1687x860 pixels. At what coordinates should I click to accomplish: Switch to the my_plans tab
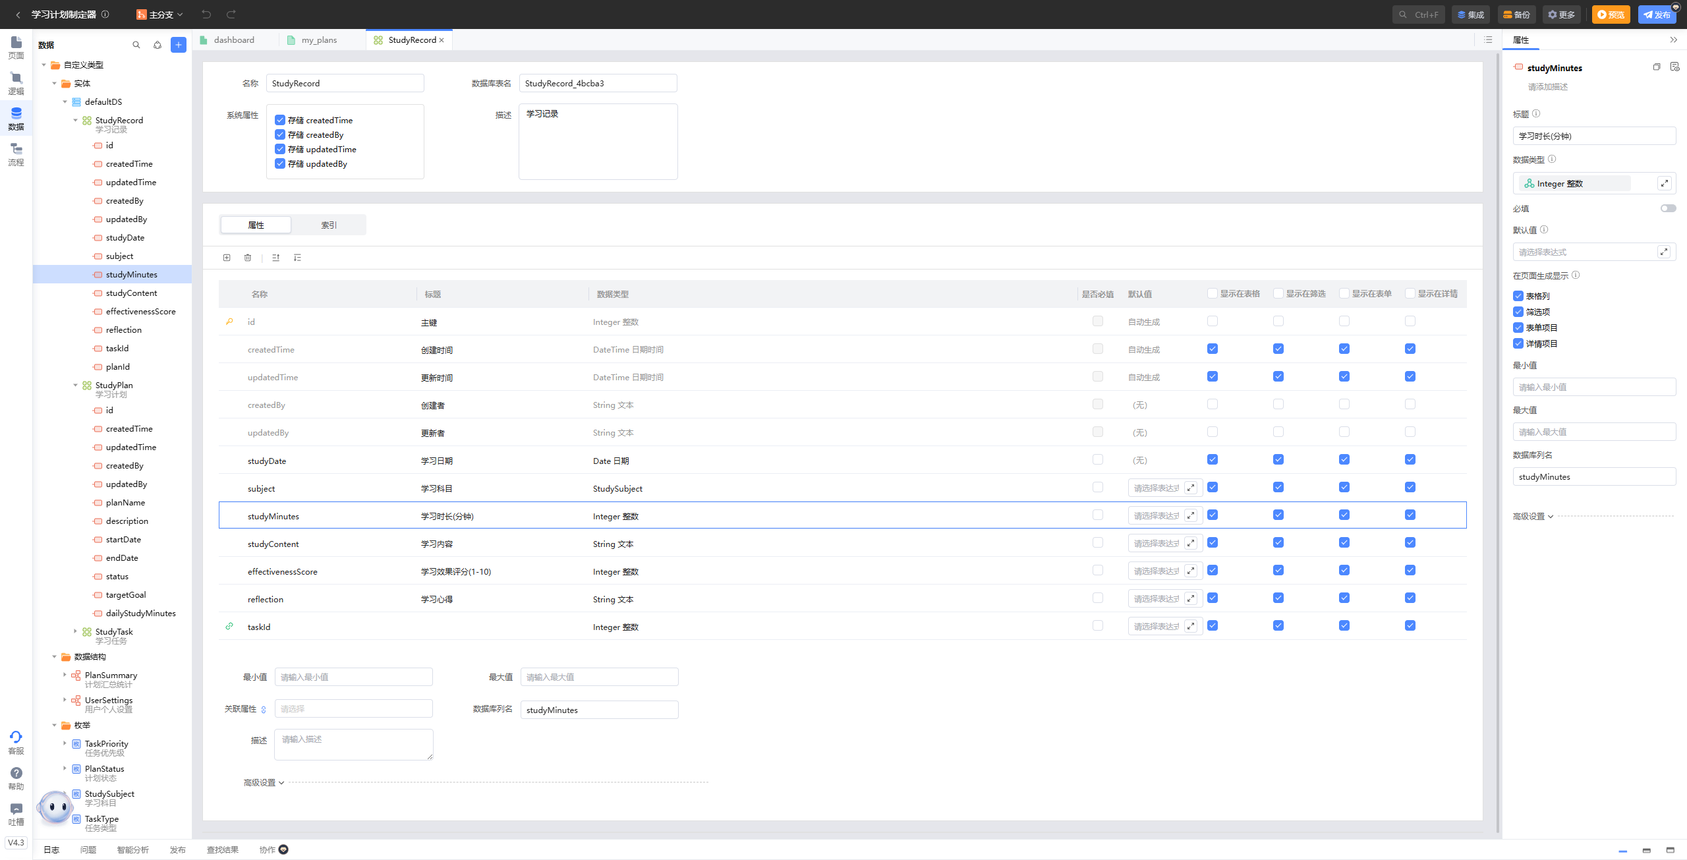tap(319, 40)
